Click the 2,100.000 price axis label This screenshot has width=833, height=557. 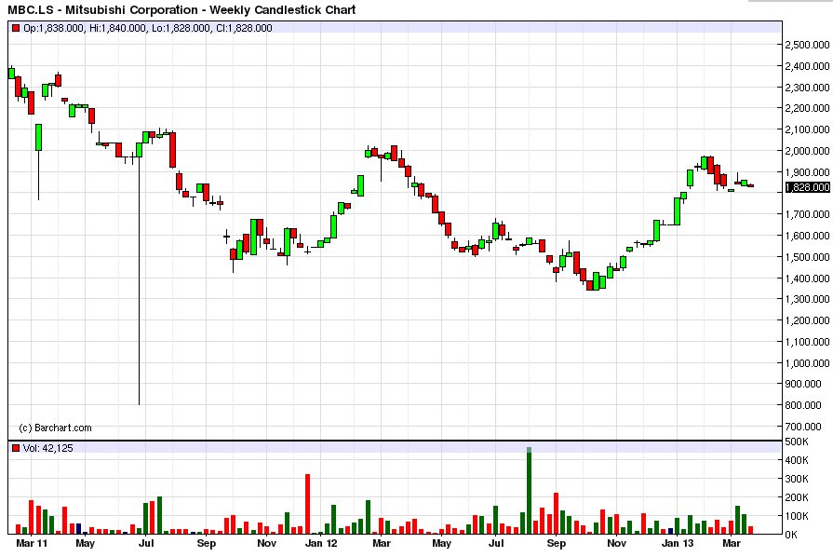[808, 129]
